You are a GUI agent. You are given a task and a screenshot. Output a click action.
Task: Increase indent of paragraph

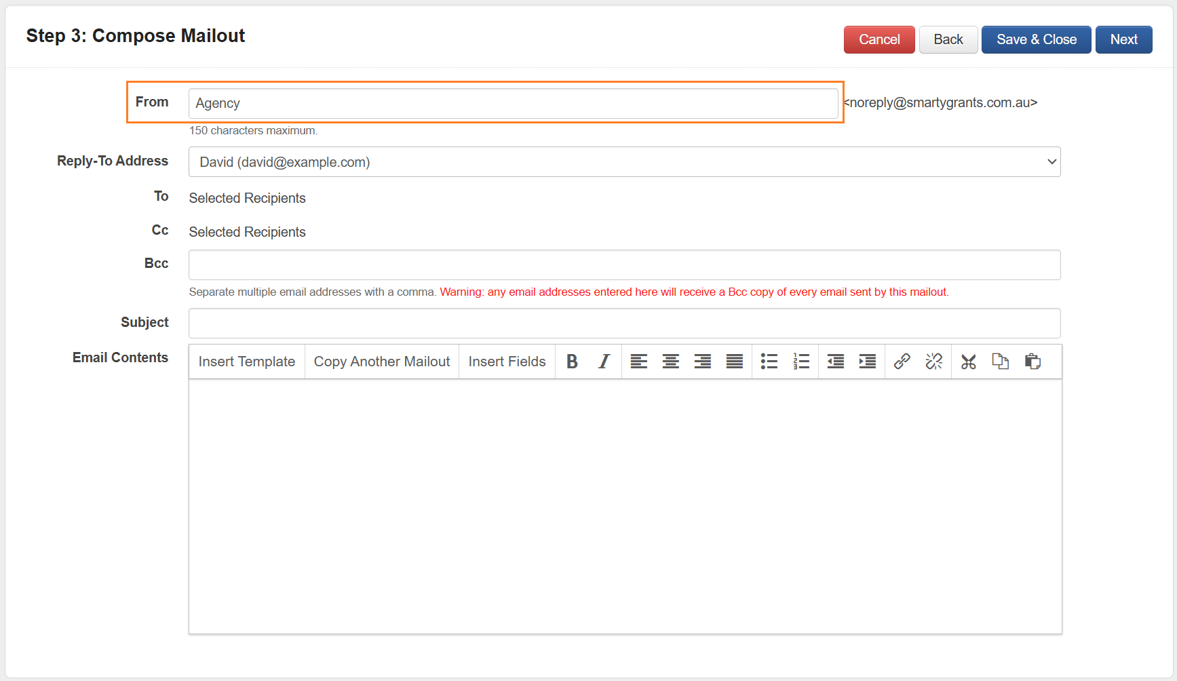[867, 362]
